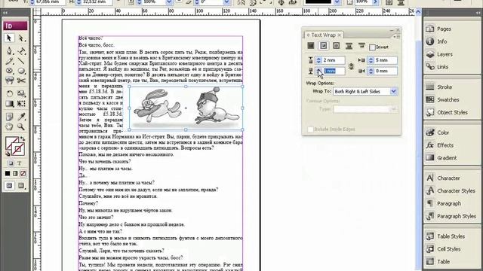Collapse the toolbox with its double-arrow

click(5, 13)
